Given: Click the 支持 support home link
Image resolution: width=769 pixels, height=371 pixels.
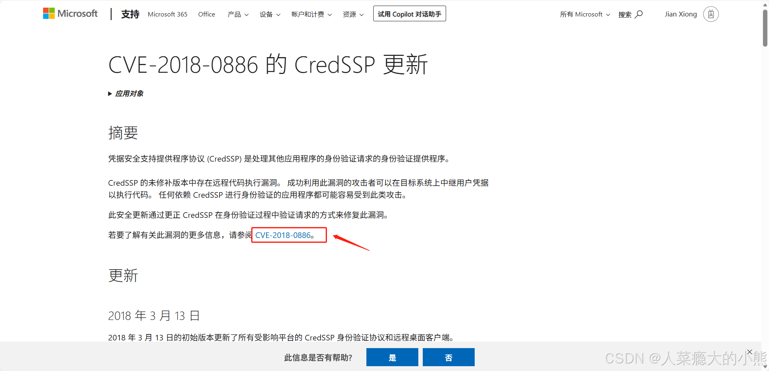Looking at the screenshot, I should click(130, 14).
